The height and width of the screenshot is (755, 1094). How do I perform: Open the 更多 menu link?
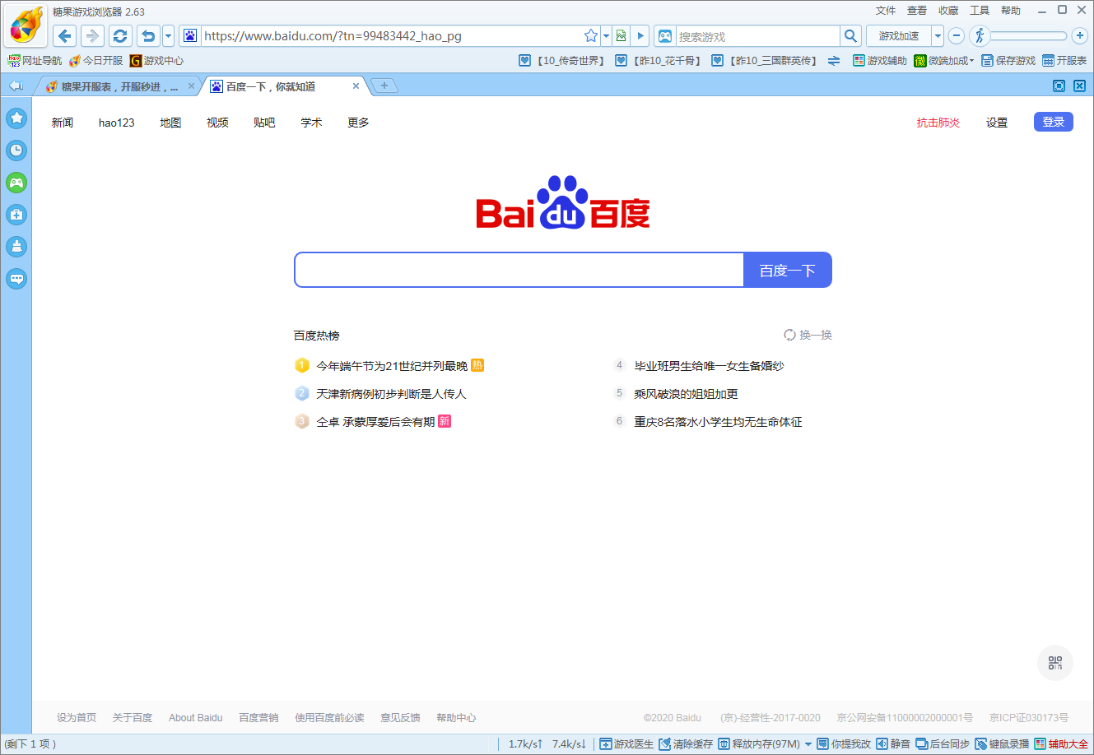358,123
